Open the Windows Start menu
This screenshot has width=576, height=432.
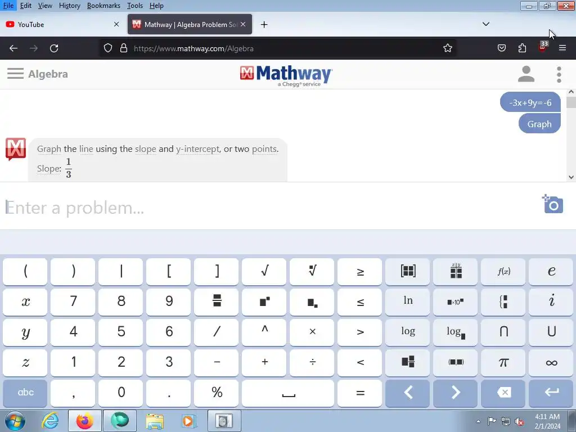tap(15, 421)
